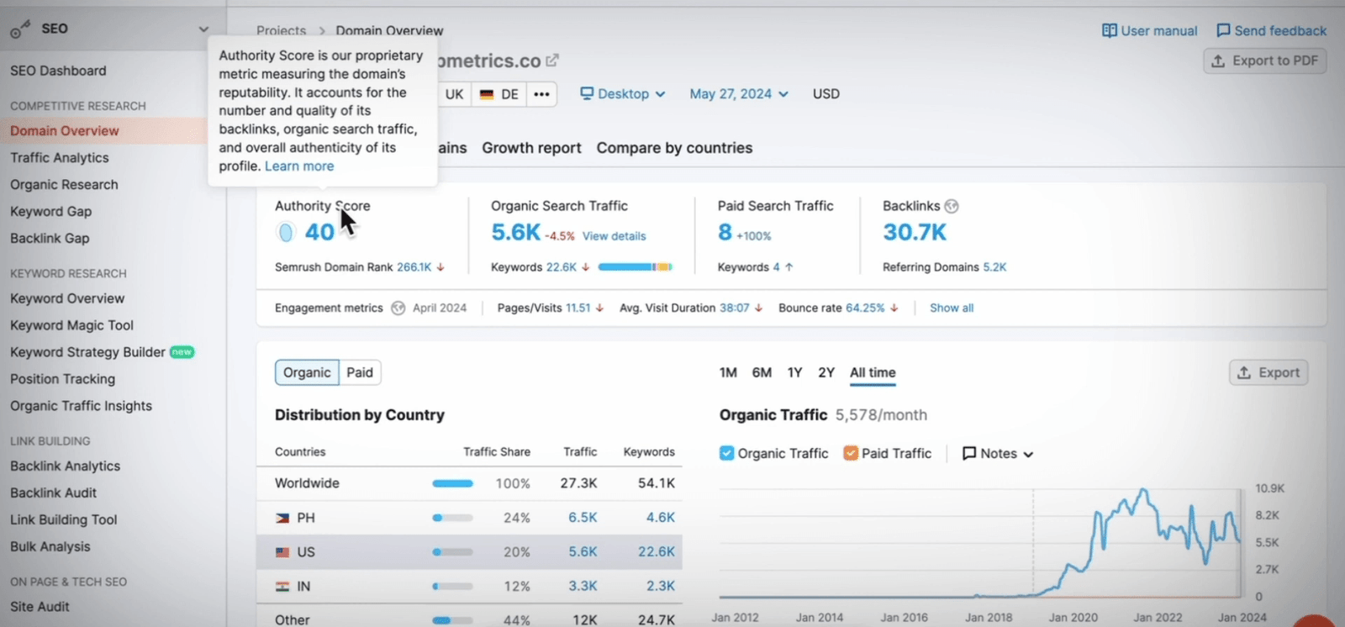1345x627 pixels.
Task: Open more countries via three-dots button
Action: click(x=541, y=94)
